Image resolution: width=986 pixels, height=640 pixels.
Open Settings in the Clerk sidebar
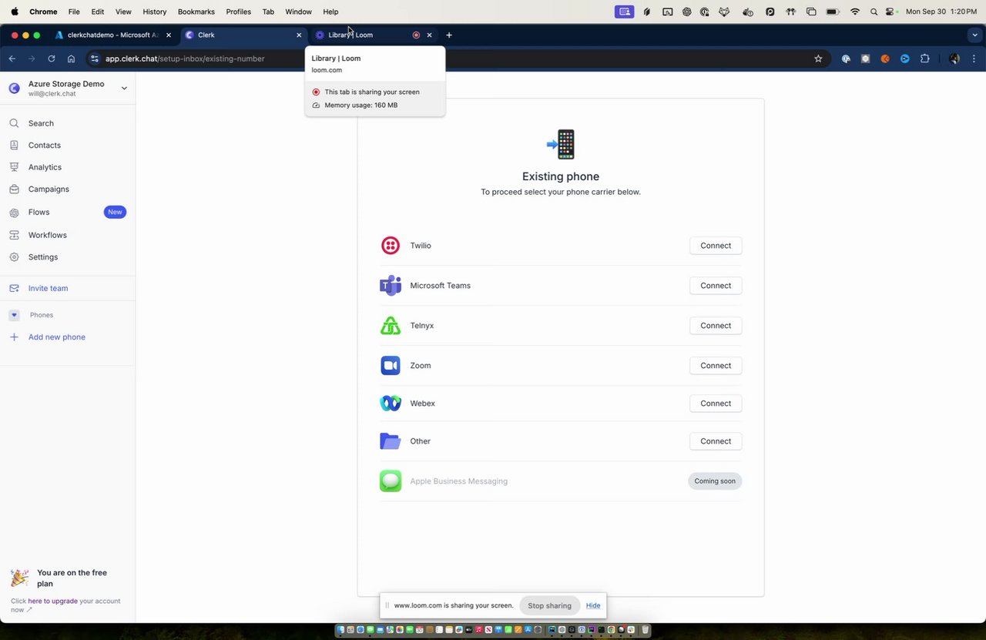coord(43,257)
